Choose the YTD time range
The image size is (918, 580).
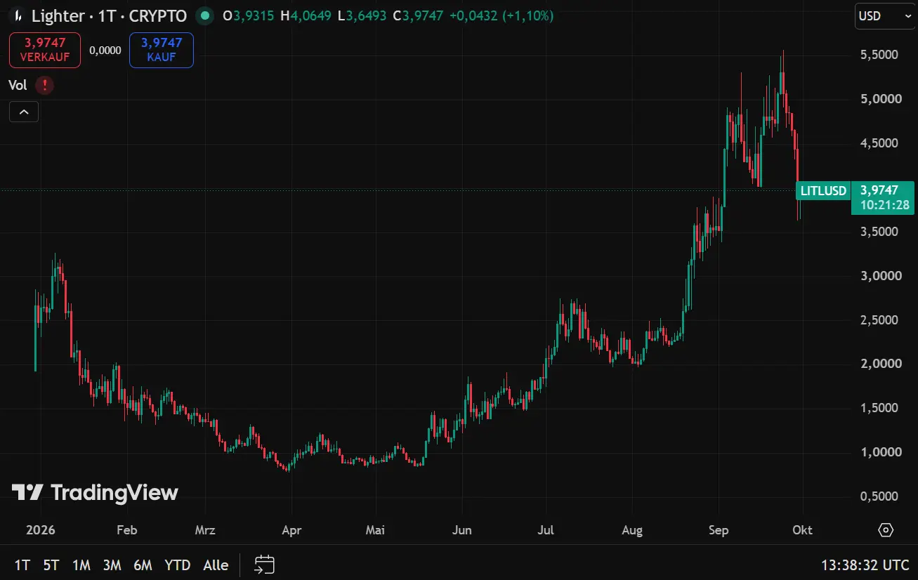pyautogui.click(x=178, y=565)
